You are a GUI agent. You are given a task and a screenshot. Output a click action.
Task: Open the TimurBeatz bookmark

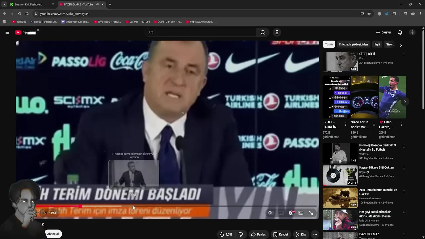point(107,22)
